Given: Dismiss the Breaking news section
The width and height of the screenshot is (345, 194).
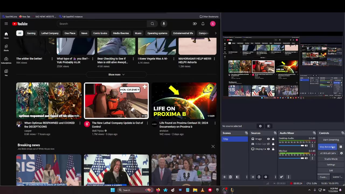Looking at the screenshot, I should click(213, 147).
